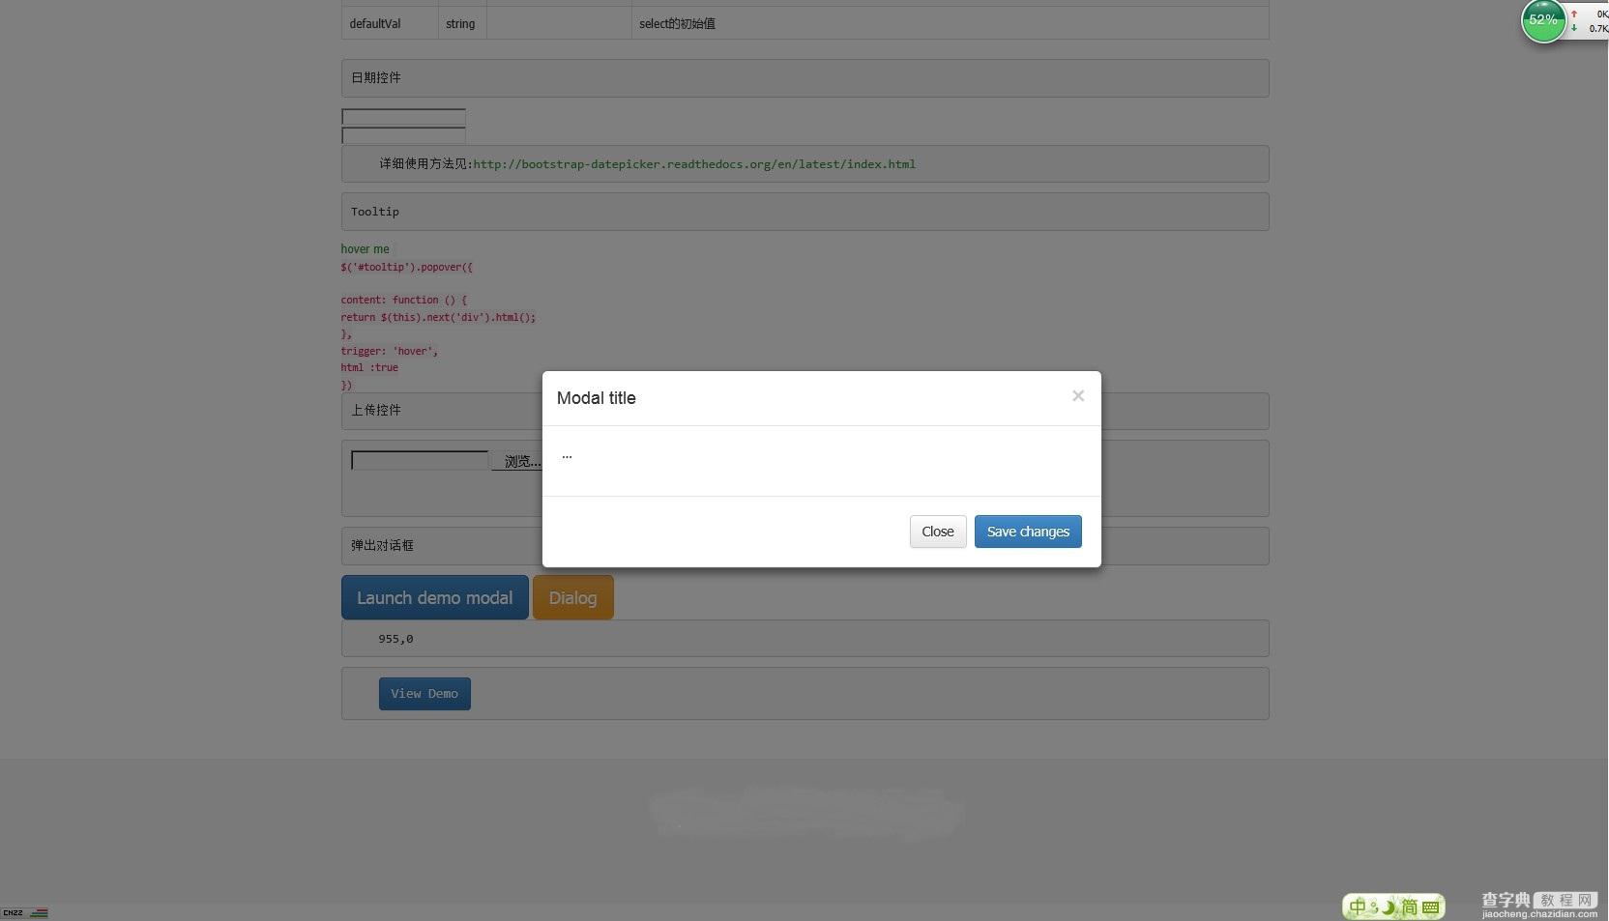Click the content: function () { code line
The image size is (1609, 921).
[403, 300]
